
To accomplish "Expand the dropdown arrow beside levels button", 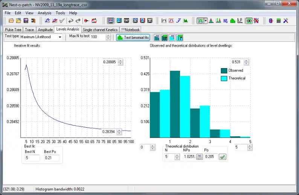I will pyautogui.click(x=206, y=21).
